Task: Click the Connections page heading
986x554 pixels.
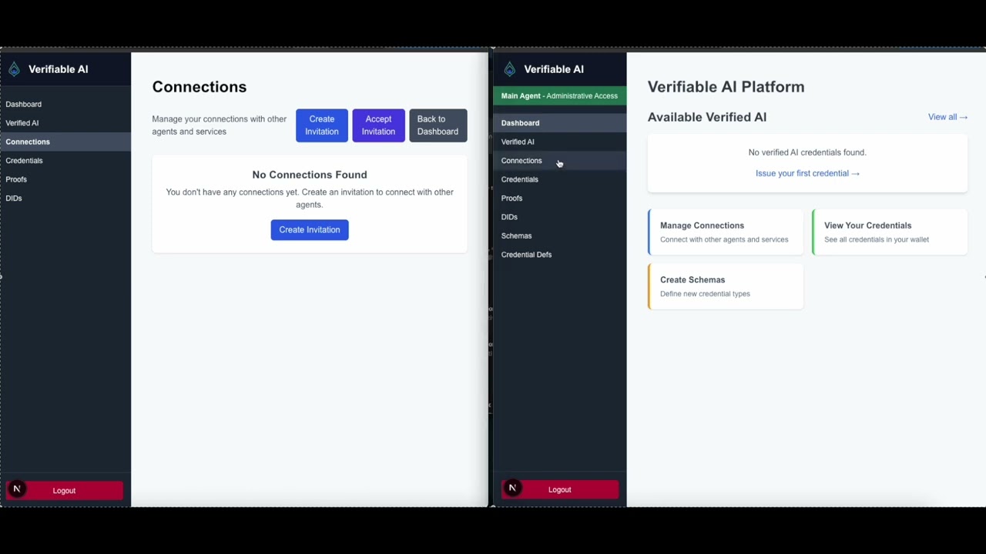Action: [x=200, y=87]
